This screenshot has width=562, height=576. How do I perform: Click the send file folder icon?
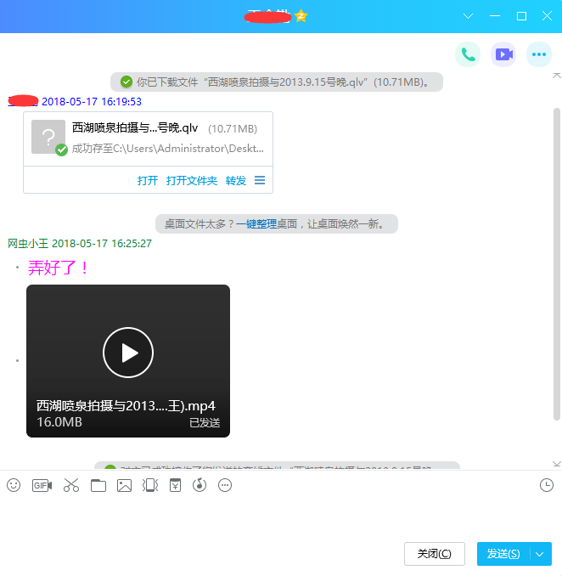pos(98,485)
